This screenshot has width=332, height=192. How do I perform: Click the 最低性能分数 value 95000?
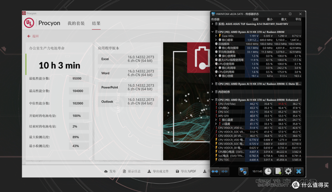click(79, 79)
